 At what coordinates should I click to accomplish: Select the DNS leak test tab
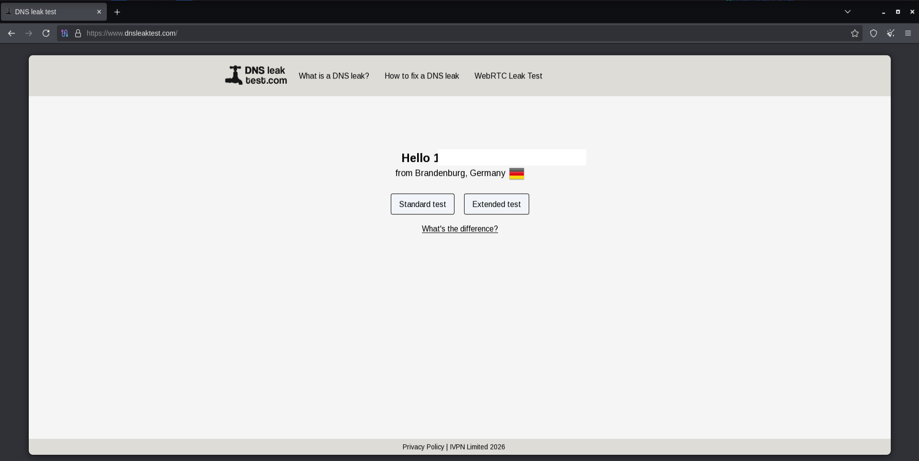pyautogui.click(x=54, y=11)
